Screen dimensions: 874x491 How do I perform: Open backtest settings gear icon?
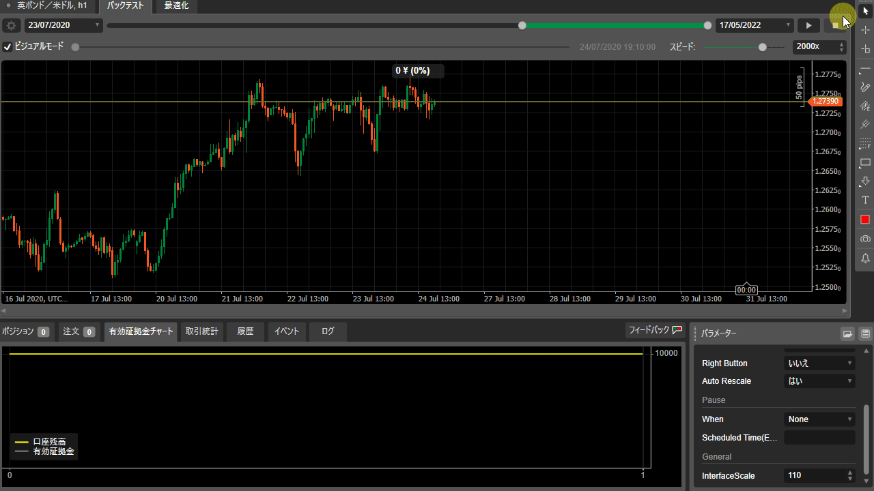[x=11, y=25]
